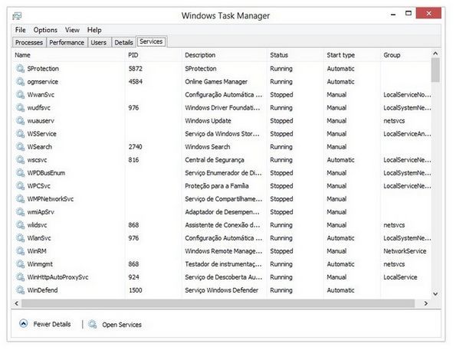The width and height of the screenshot is (456, 350).
Task: Click the vertical scrollbar up arrow
Action: click(435, 54)
